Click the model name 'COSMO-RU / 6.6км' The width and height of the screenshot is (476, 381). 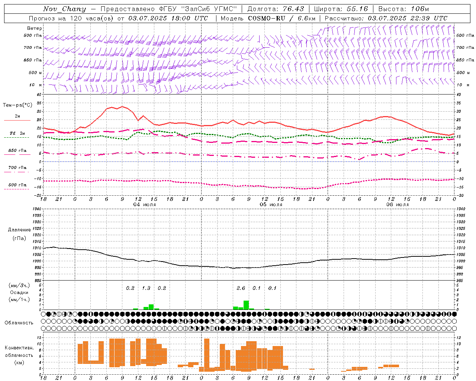282,18
